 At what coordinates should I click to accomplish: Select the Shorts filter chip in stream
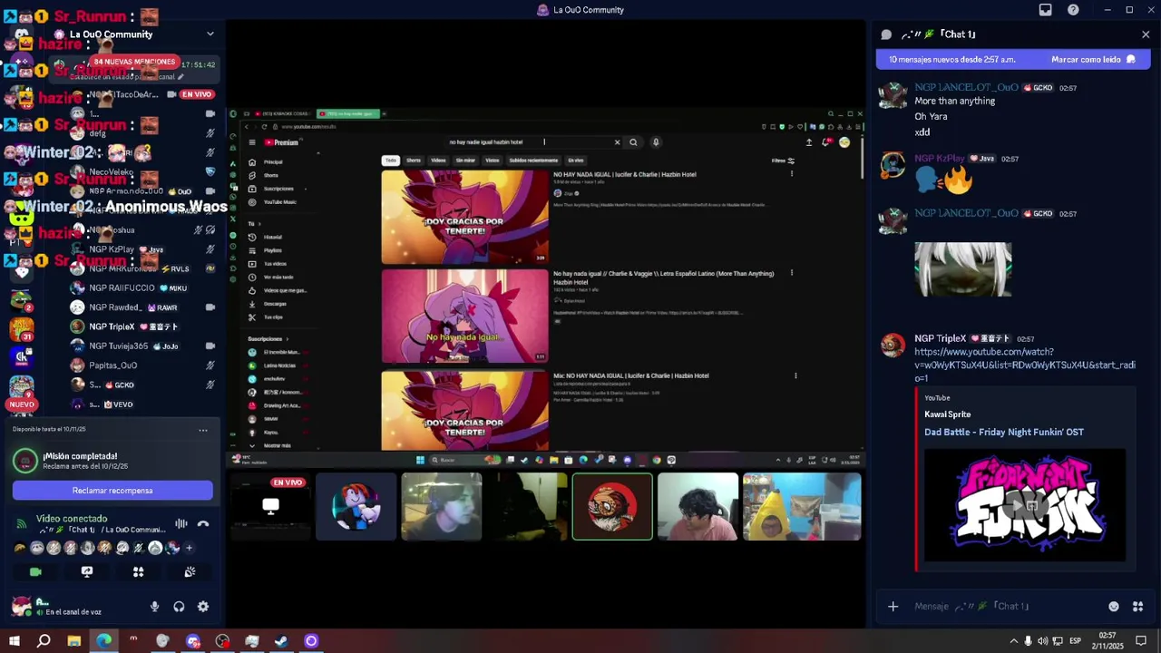coord(414,161)
